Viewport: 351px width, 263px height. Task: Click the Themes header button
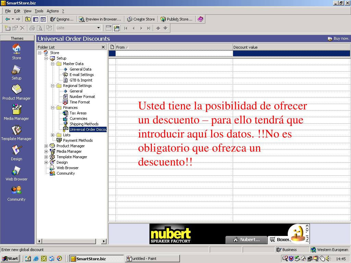17,38
